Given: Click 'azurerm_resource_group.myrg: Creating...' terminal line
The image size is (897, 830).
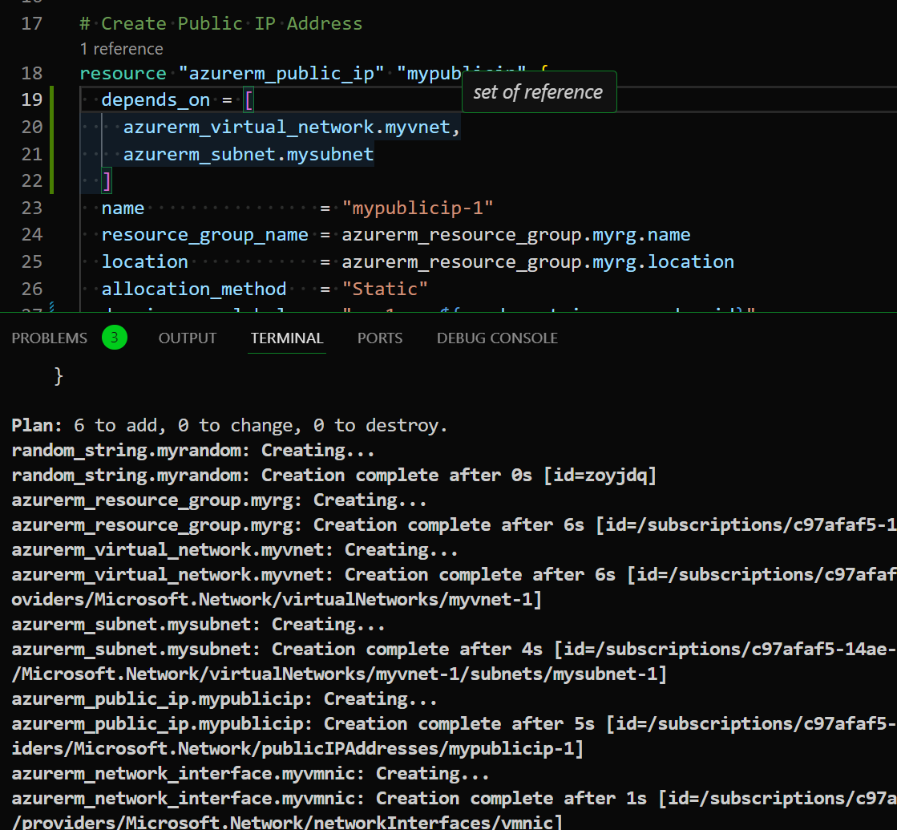Looking at the screenshot, I should pyautogui.click(x=219, y=500).
